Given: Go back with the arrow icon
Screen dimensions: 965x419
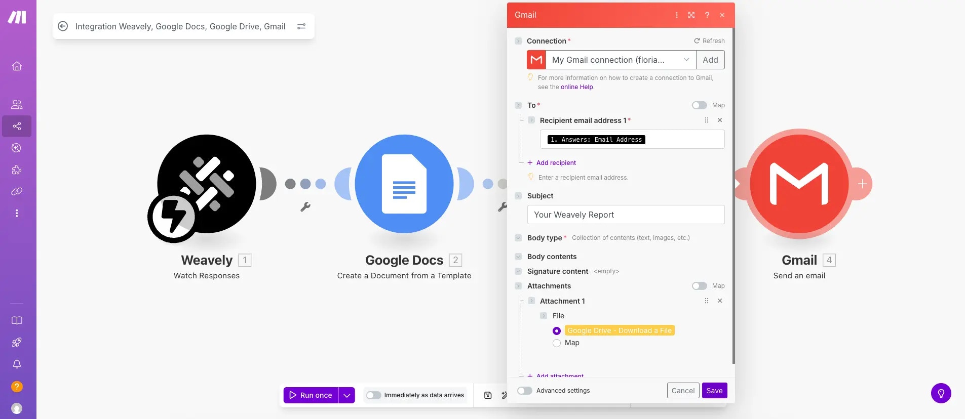Looking at the screenshot, I should tap(63, 26).
